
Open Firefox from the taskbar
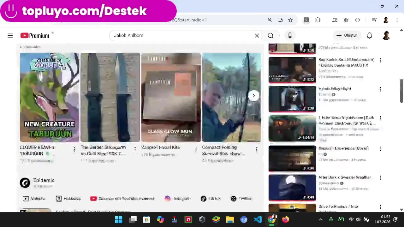point(285,219)
